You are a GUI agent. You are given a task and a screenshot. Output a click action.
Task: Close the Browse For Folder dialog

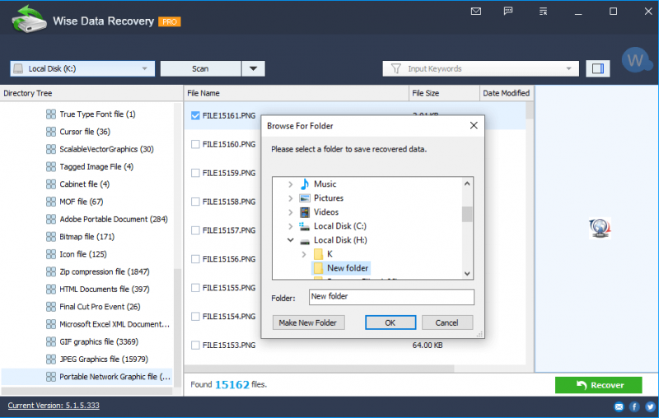click(474, 126)
